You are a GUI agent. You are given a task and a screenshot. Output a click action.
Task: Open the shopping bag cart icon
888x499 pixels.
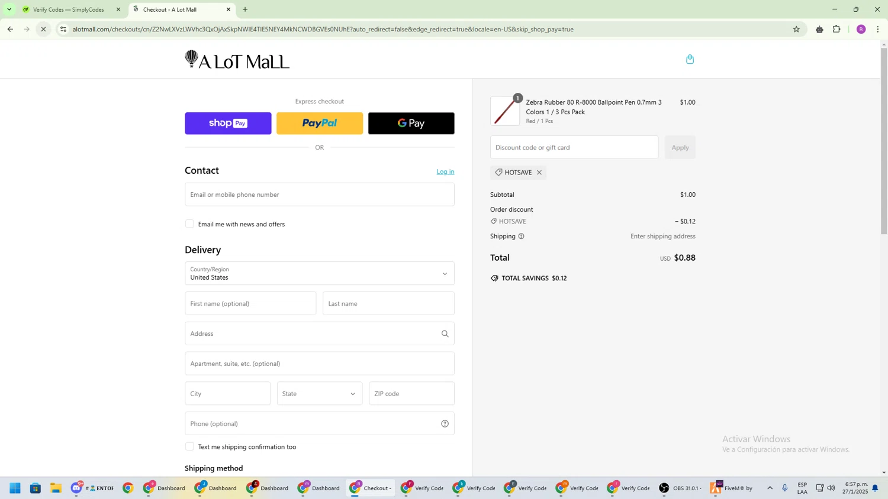click(x=690, y=59)
